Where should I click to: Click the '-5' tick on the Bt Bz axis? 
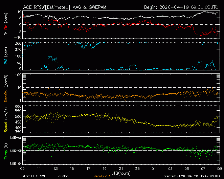pyautogui.click(x=19, y=32)
